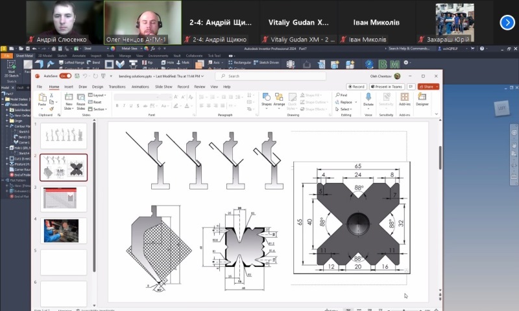Toggle Strikethrough formatting in PowerPoint
This screenshot has width=519, height=311.
(x=145, y=106)
